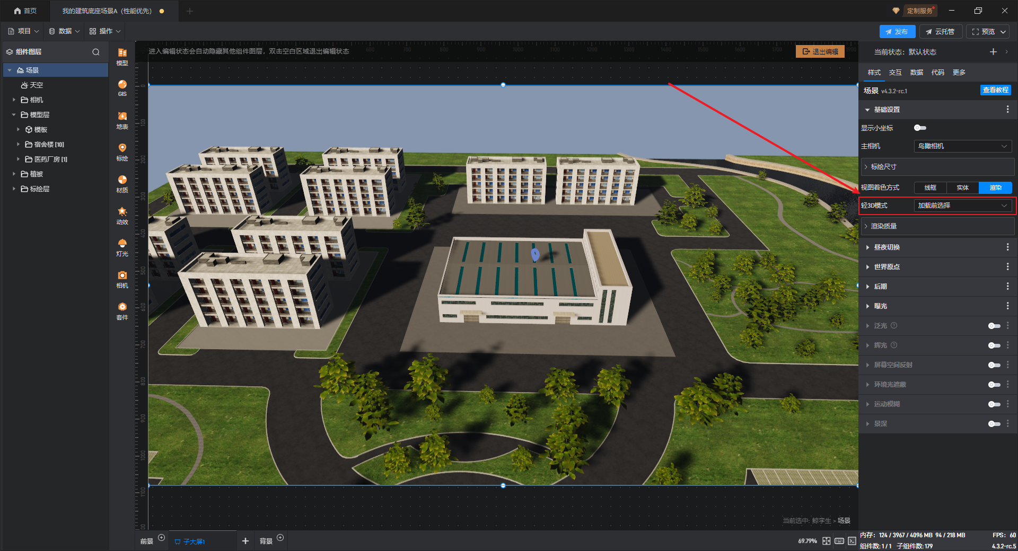Expand the 植被 folder

pyautogui.click(x=14, y=174)
